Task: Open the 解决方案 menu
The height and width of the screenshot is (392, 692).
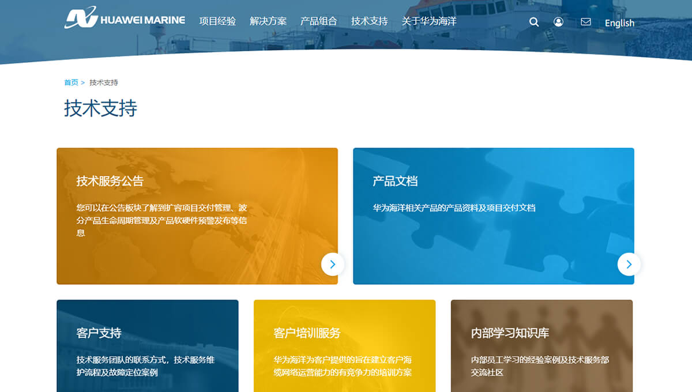Action: [x=268, y=21]
